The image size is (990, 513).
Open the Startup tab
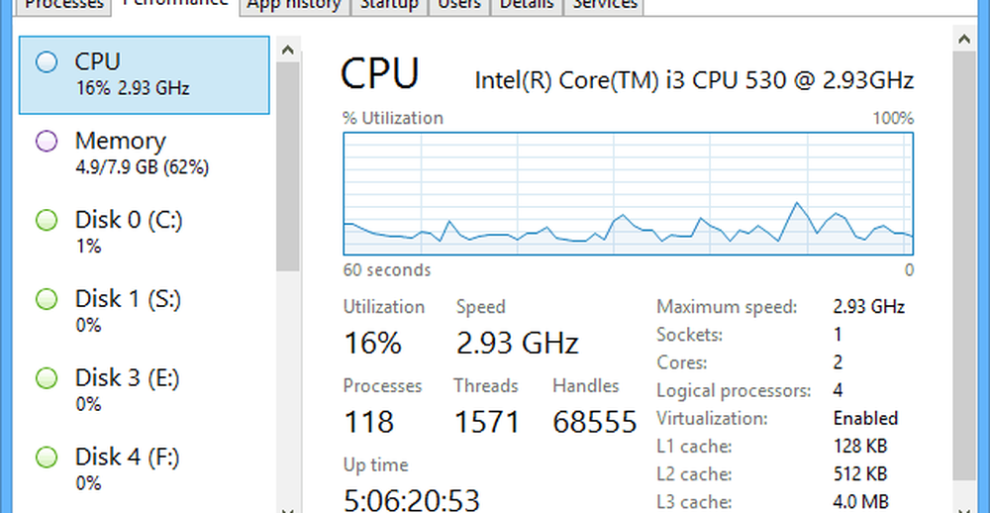point(389,6)
